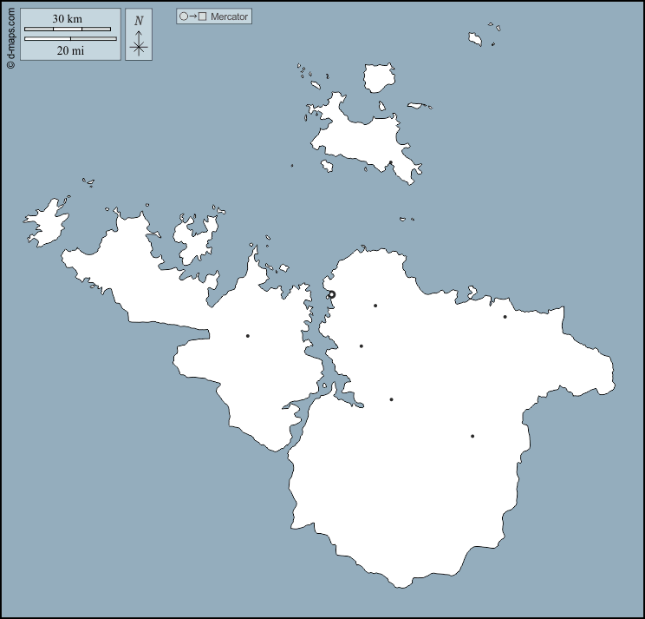The image size is (645, 619).
Task: Click the city dot immediately east of the capital ring
Action: click(375, 306)
